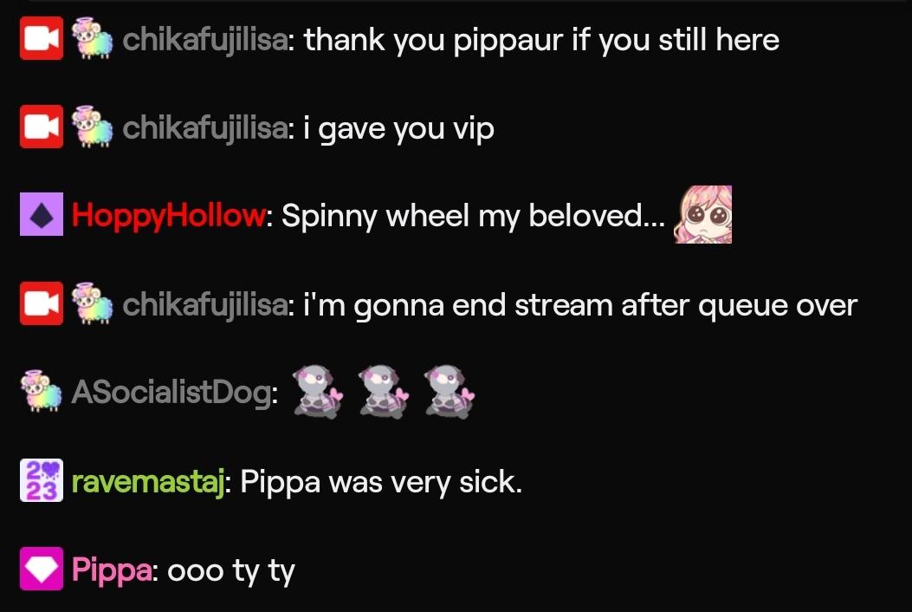Viewport: 912px width, 612px height.
Task: Click broadcaster badge on first chikafujilisa message
Action: 42,38
